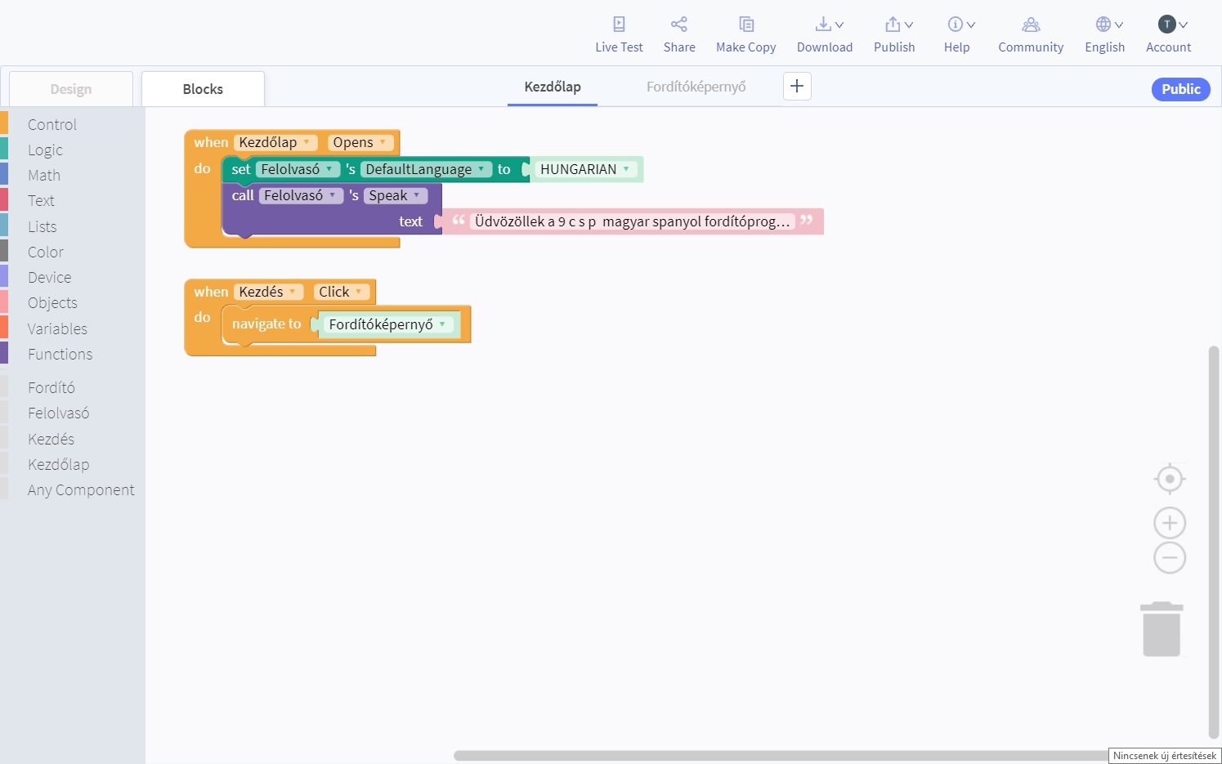Open the HUNGARIAN language dropdown in block
The height and width of the screenshot is (764, 1222).
coord(626,169)
